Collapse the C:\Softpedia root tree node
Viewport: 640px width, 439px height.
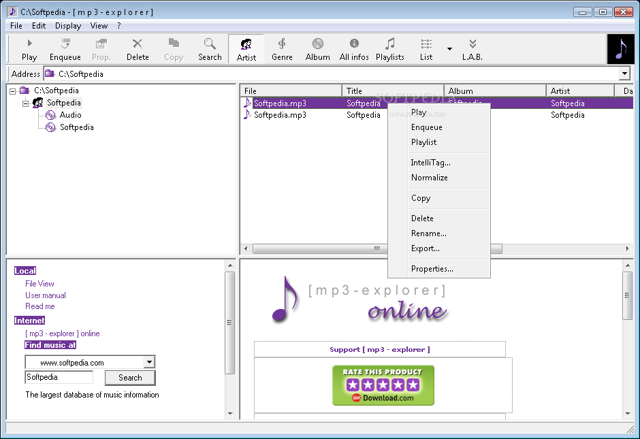pyautogui.click(x=13, y=91)
